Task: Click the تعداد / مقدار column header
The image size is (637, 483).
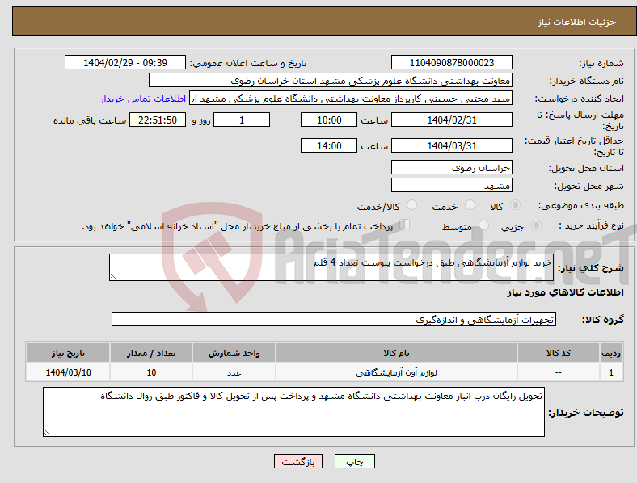Action: click(151, 353)
